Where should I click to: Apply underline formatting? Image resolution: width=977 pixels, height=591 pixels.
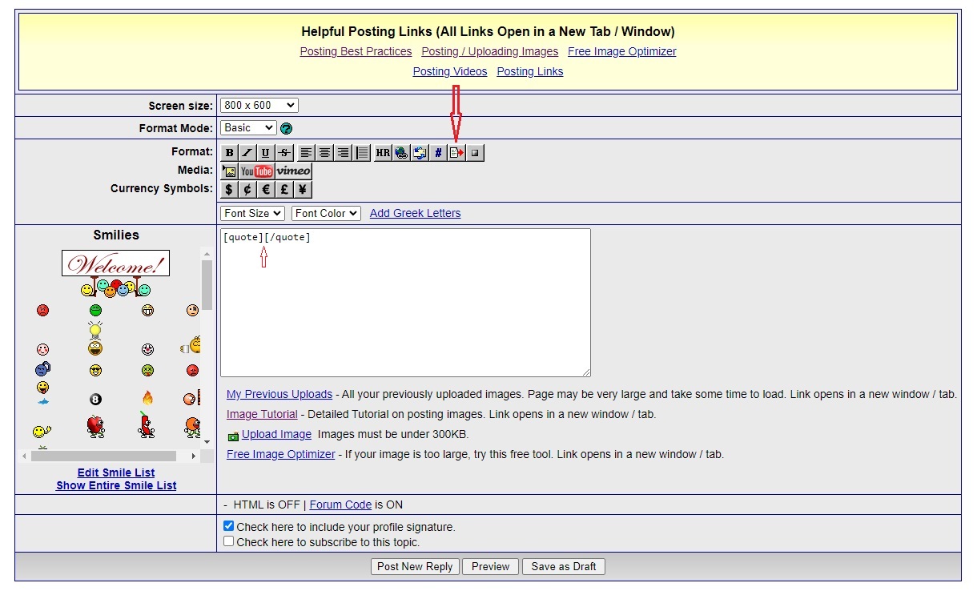coord(266,152)
